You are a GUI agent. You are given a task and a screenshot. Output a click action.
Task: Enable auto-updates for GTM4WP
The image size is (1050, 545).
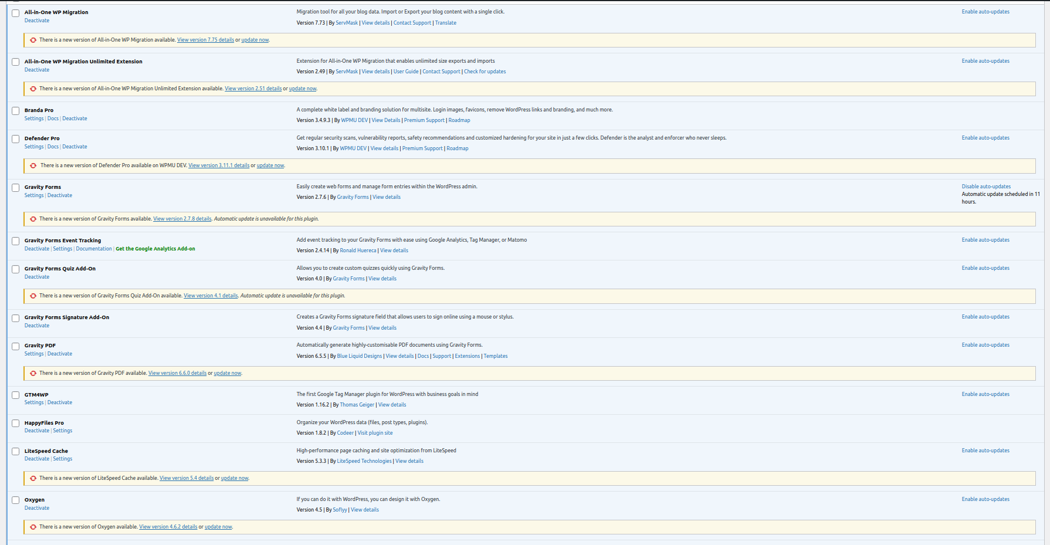coord(985,394)
